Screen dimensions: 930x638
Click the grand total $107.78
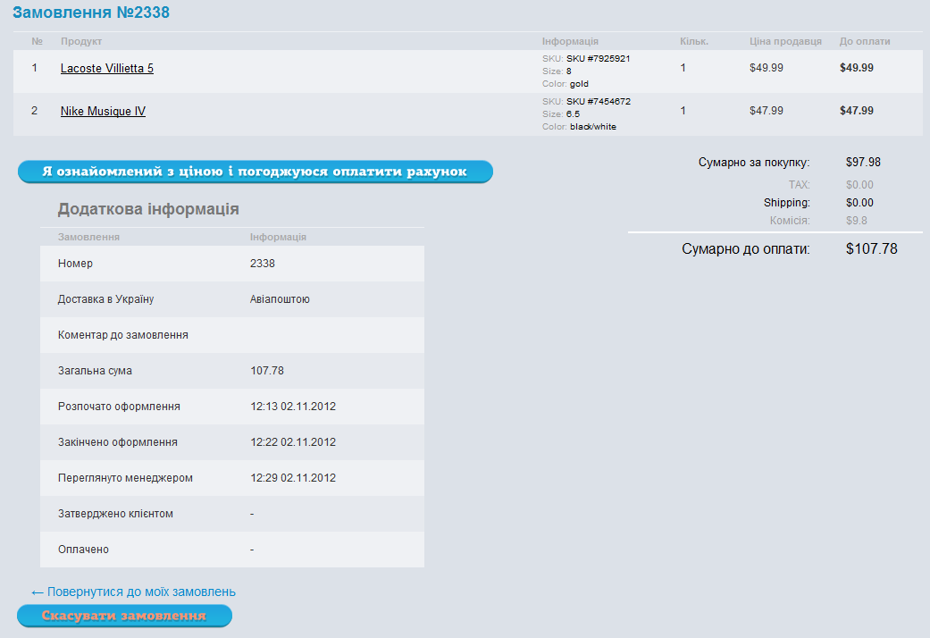point(871,248)
